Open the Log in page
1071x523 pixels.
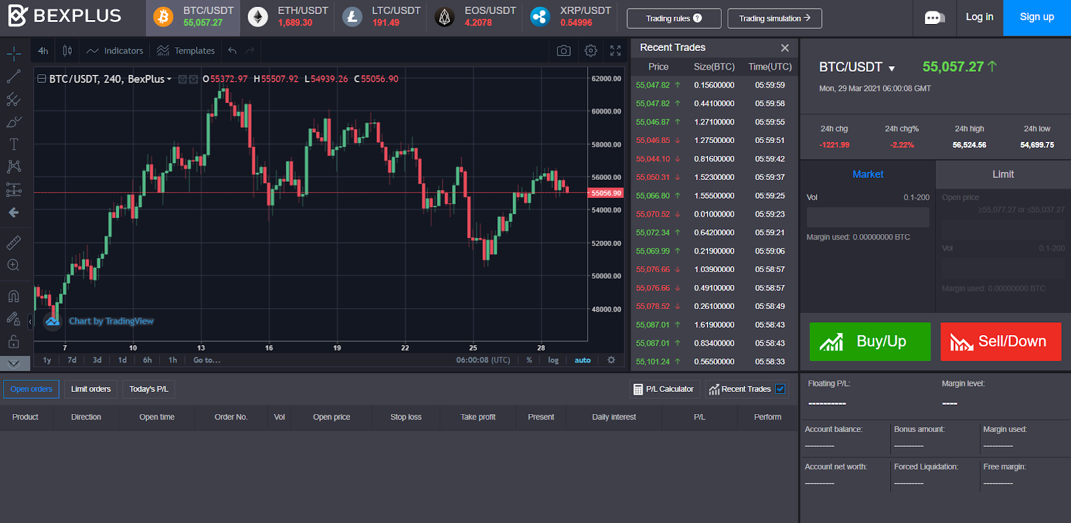click(x=979, y=17)
